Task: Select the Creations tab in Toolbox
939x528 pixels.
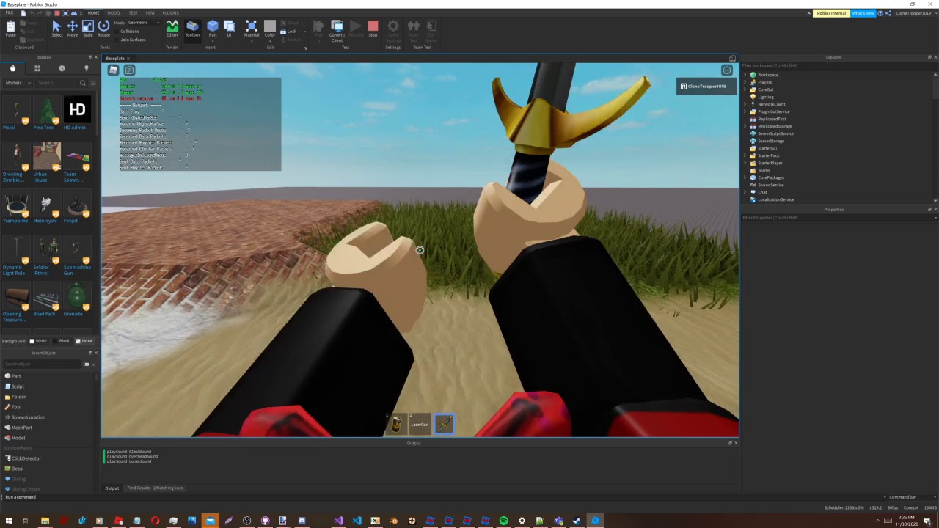Action: (x=86, y=68)
